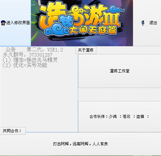Click the 合作伙伴 partners button
This screenshot has height=156, width=161.
click(x=120, y=117)
